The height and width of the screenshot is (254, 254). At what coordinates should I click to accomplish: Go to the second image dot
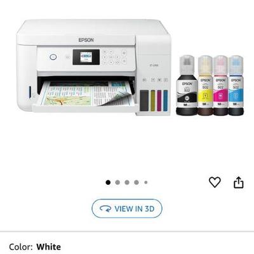(117, 182)
